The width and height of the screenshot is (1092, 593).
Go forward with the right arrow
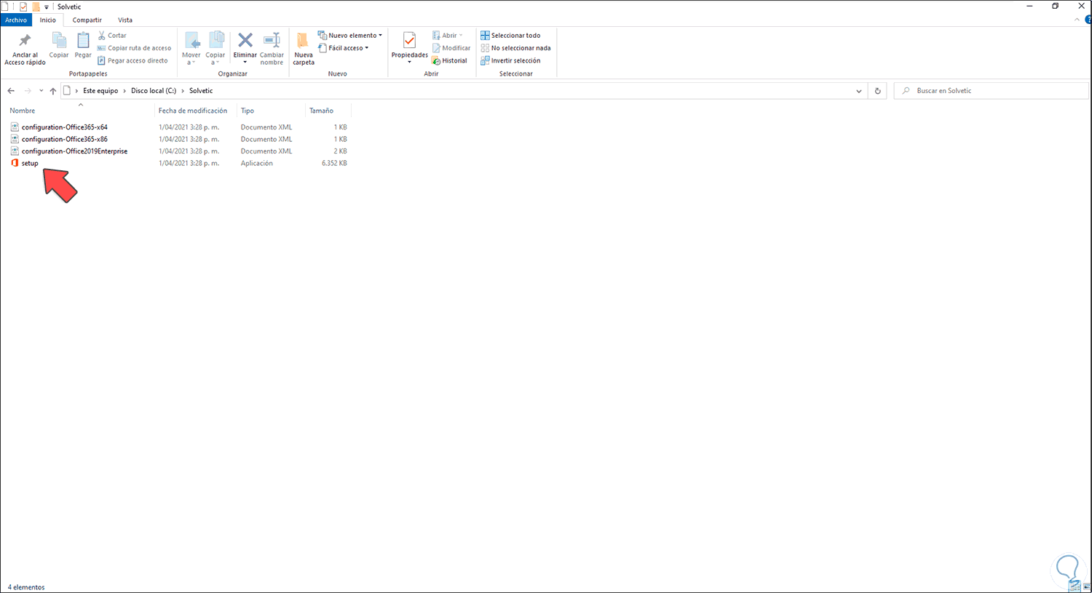[28, 91]
